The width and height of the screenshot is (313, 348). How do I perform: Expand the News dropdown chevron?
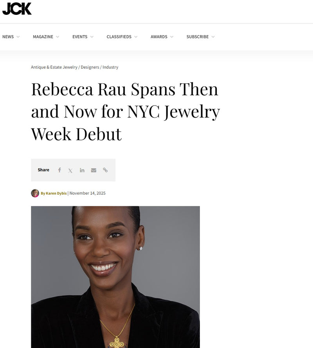[18, 37]
